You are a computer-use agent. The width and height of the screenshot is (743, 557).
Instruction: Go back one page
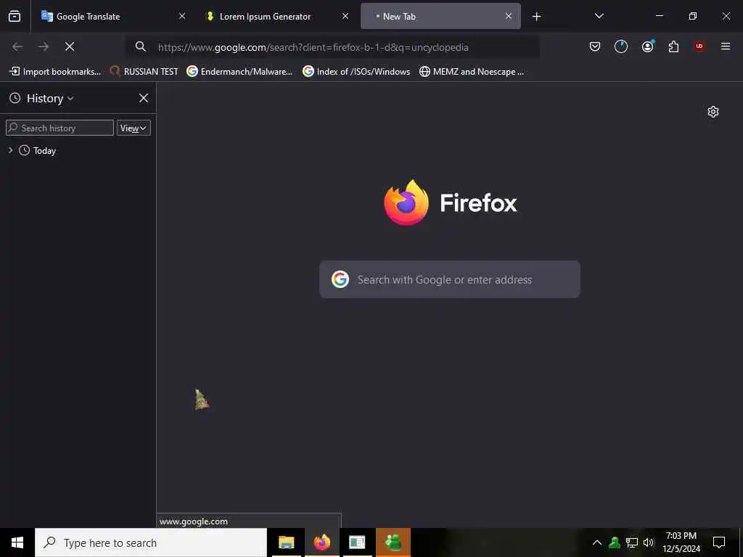click(x=17, y=46)
